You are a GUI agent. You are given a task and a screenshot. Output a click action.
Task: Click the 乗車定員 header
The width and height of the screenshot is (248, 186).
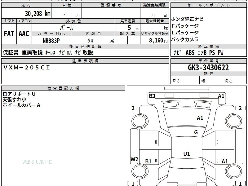coord(127,21)
